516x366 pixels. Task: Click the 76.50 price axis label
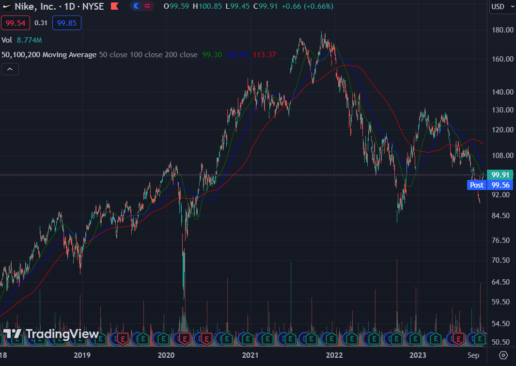coord(500,240)
